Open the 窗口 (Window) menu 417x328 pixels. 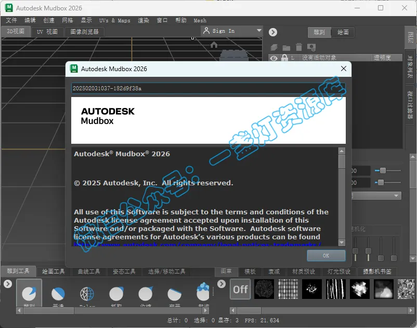tap(162, 20)
